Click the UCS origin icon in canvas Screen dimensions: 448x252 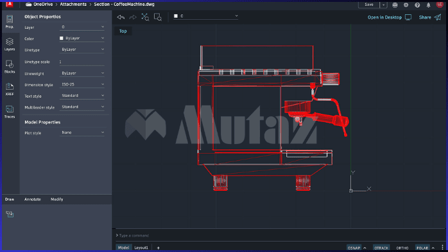351,190
